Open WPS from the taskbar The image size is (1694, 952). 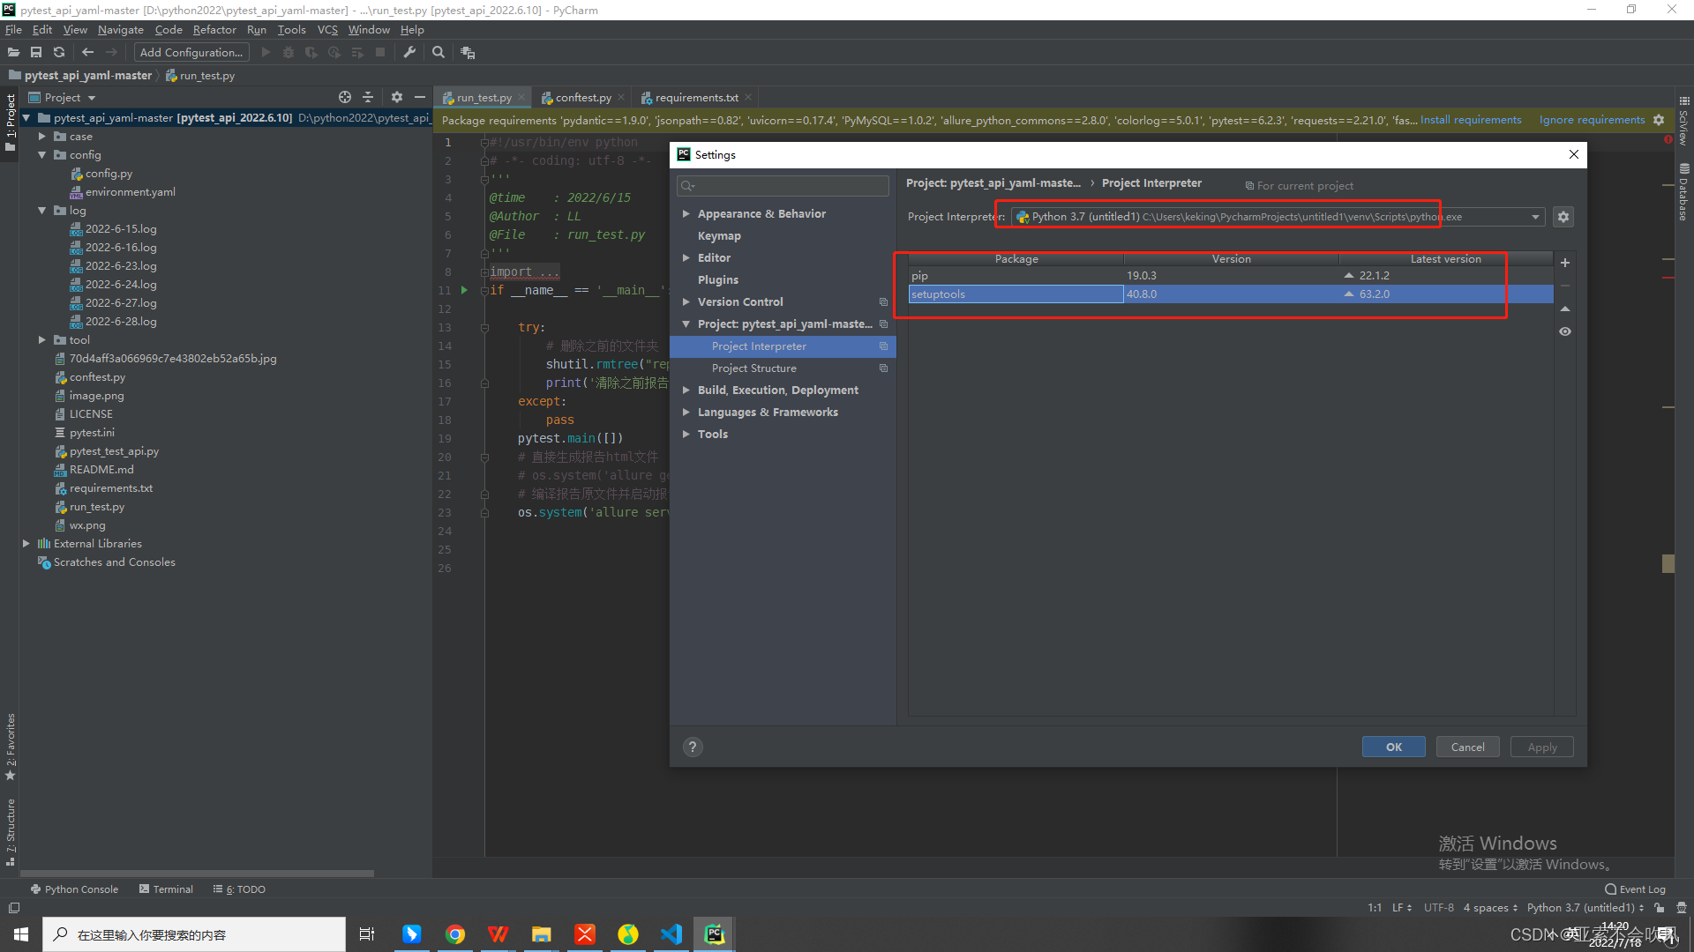[498, 934]
